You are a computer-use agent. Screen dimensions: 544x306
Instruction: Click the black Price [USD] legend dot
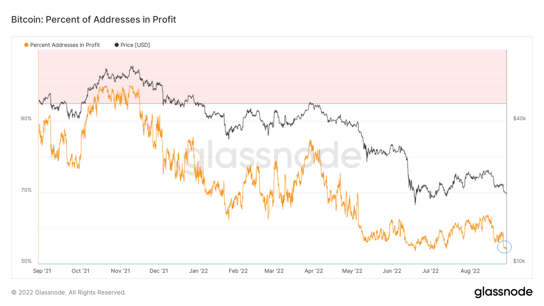(117, 45)
